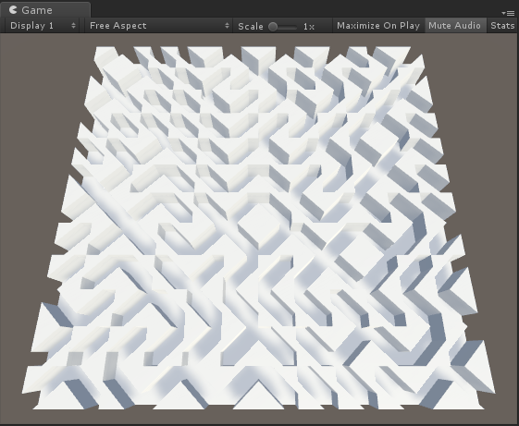Screen dimensions: 519x426
Task: Open the Display 1 dropdown
Action: (43, 26)
